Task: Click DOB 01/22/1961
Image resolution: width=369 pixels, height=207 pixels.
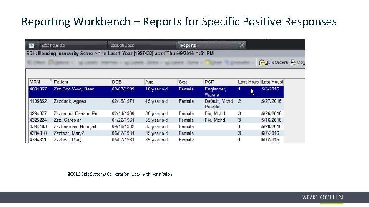Action: (x=123, y=120)
